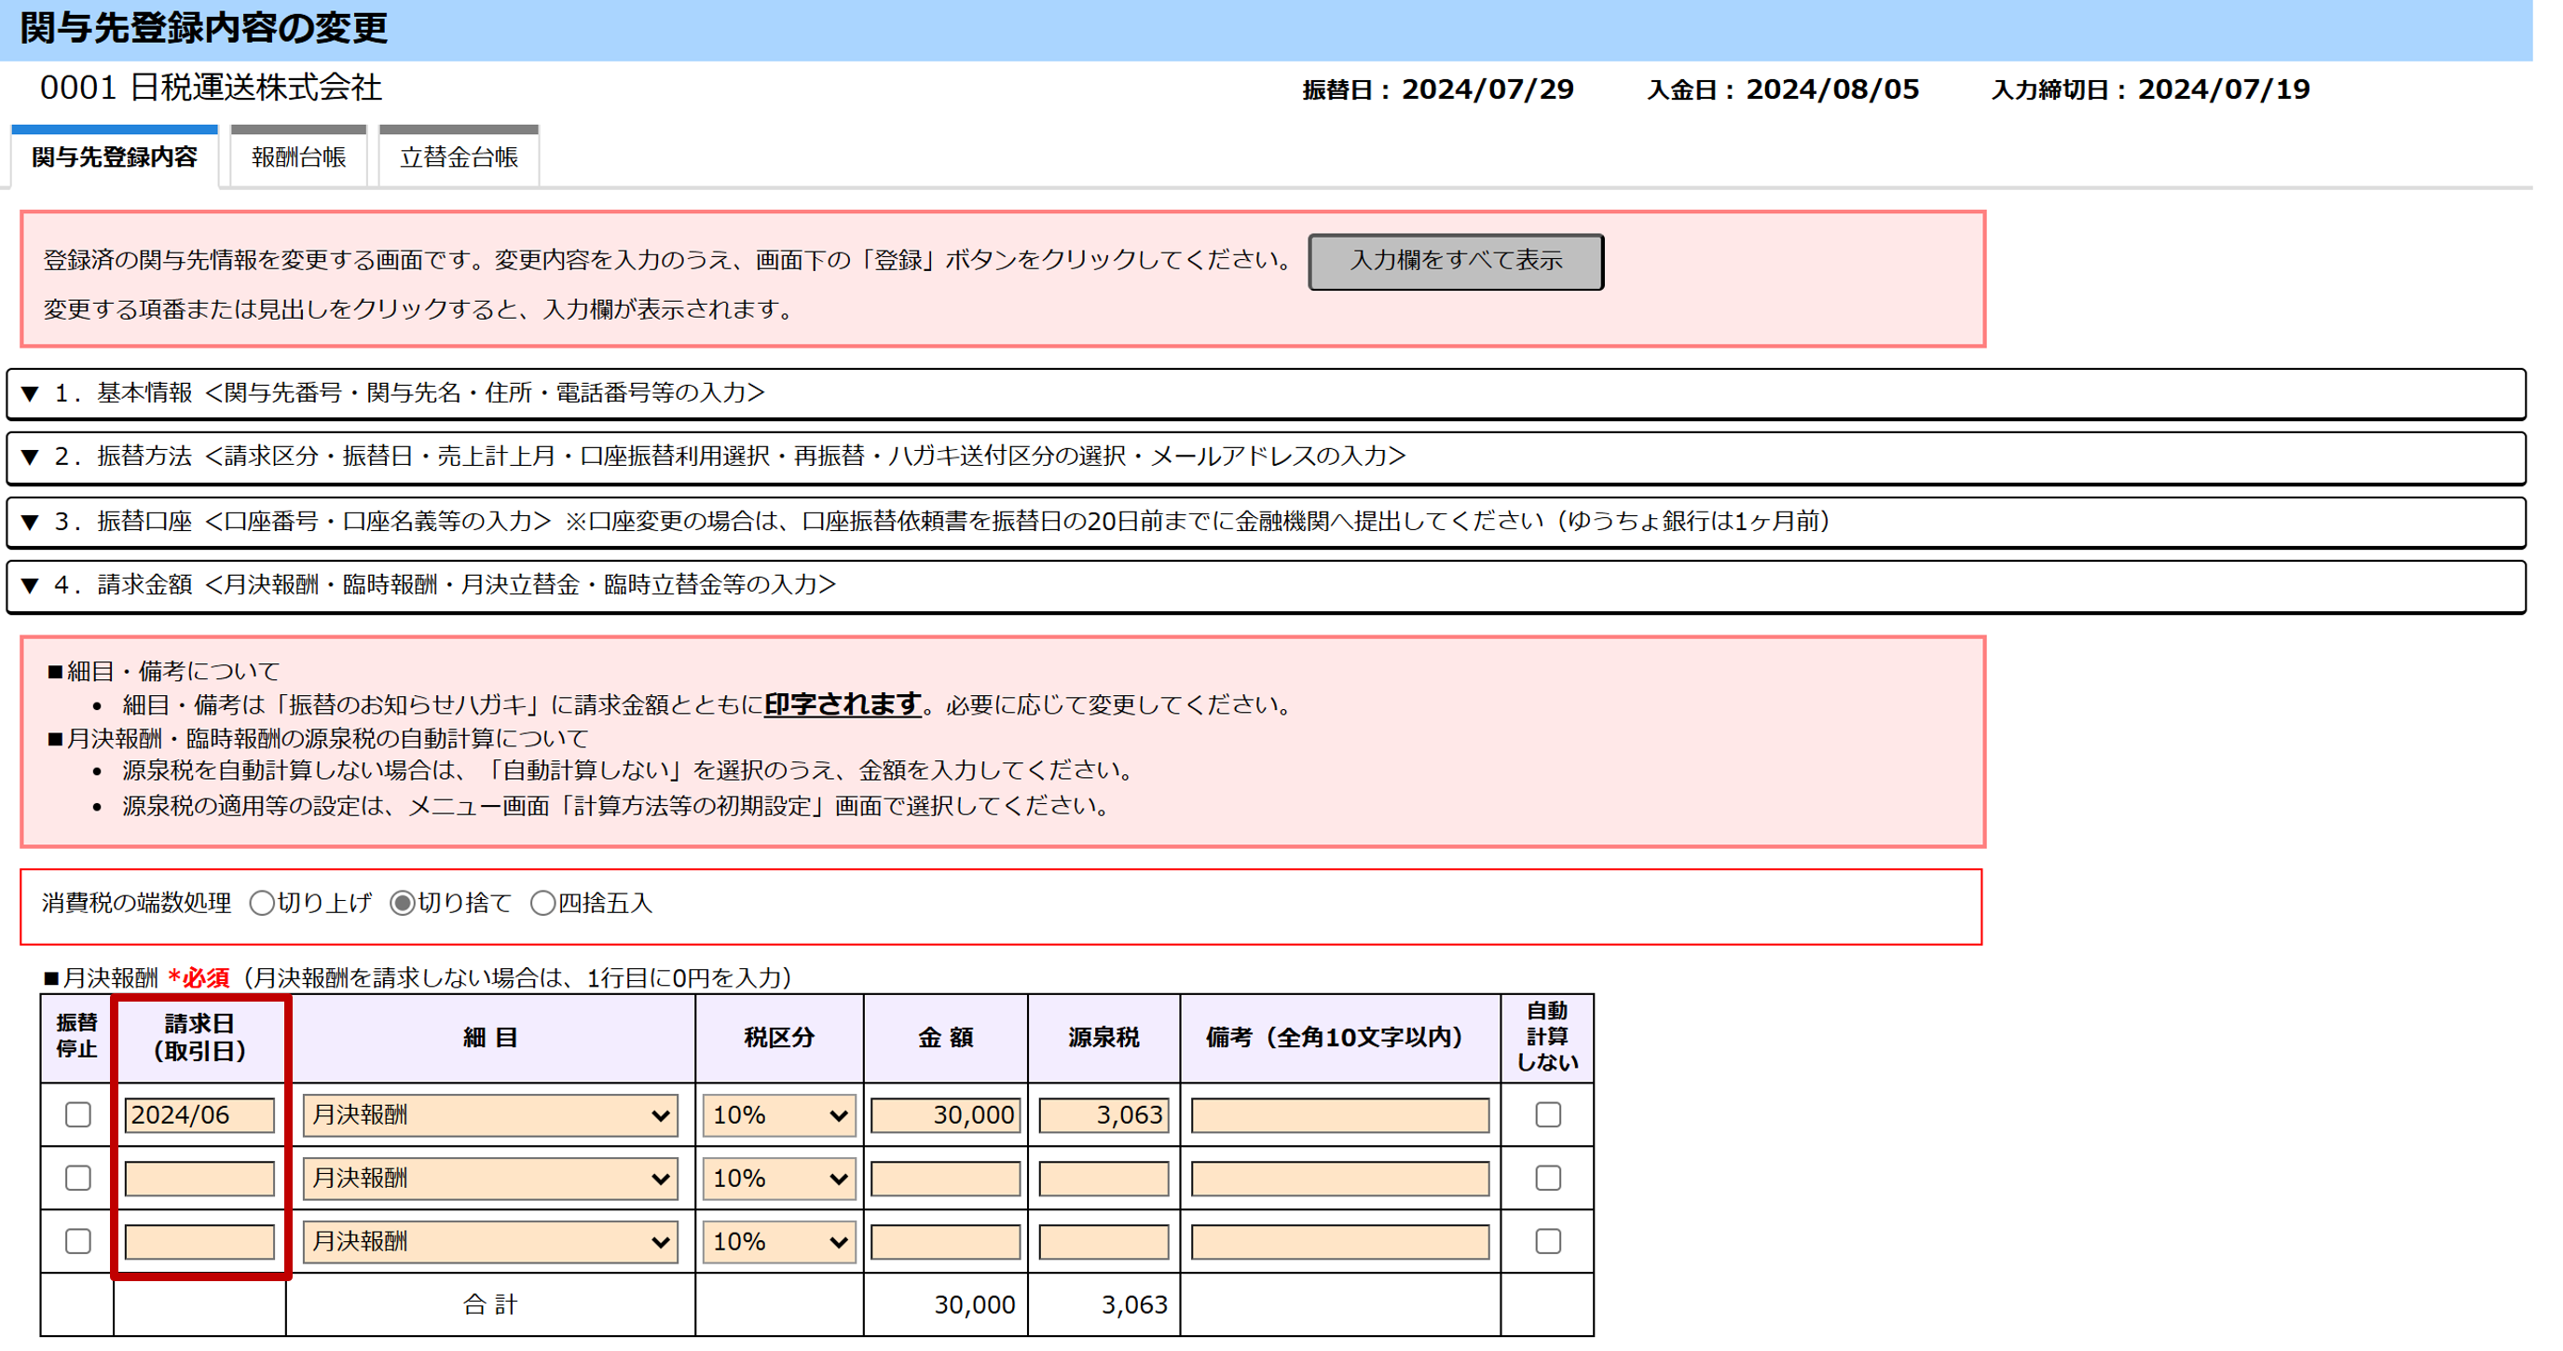
Task: Check 振替停止 checkbox in first row
Action: [77, 1114]
